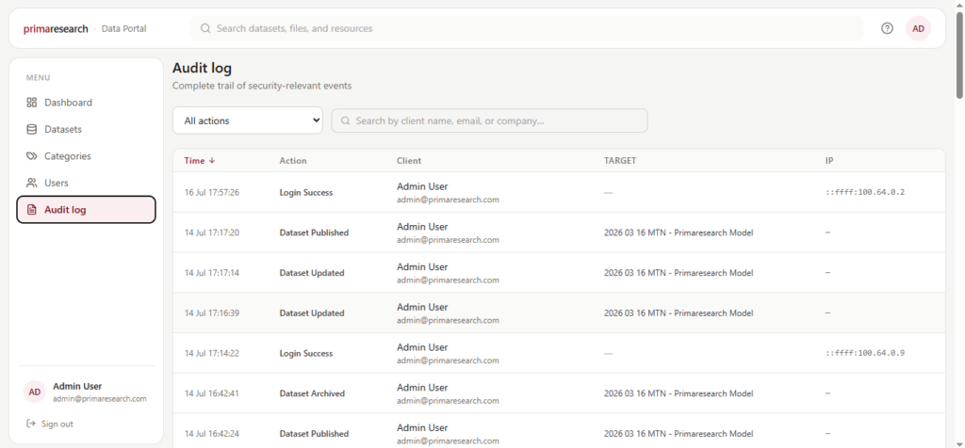Click the help question mark icon
Viewport: 965px width, 448px height.
[887, 28]
